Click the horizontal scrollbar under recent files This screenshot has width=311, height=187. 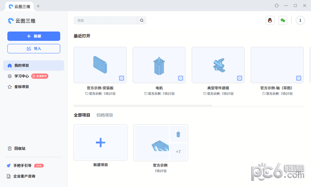coord(143,106)
